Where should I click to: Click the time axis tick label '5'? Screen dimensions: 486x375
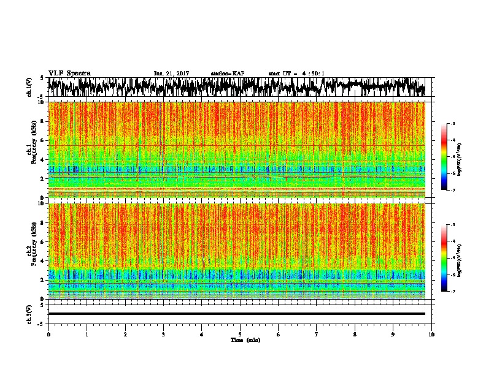pyautogui.click(x=240, y=335)
